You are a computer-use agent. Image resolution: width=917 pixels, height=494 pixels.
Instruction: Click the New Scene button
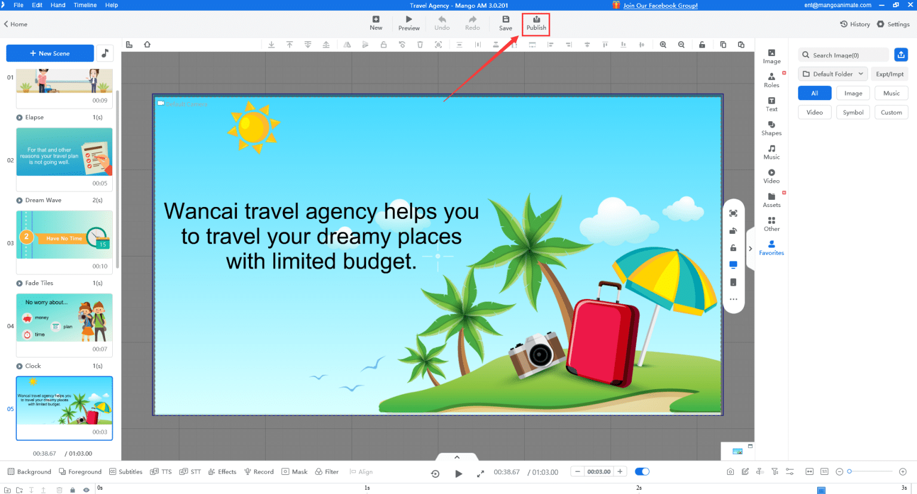click(50, 53)
